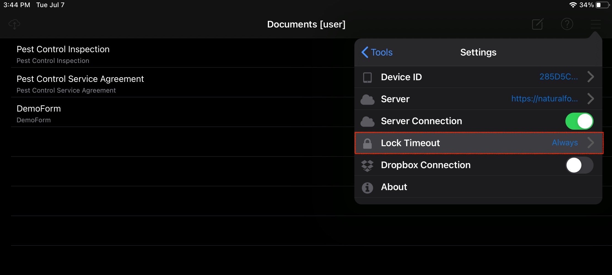Viewport: 612px width, 275px height.
Task: Tap the Always lock timeout value
Action: click(565, 143)
